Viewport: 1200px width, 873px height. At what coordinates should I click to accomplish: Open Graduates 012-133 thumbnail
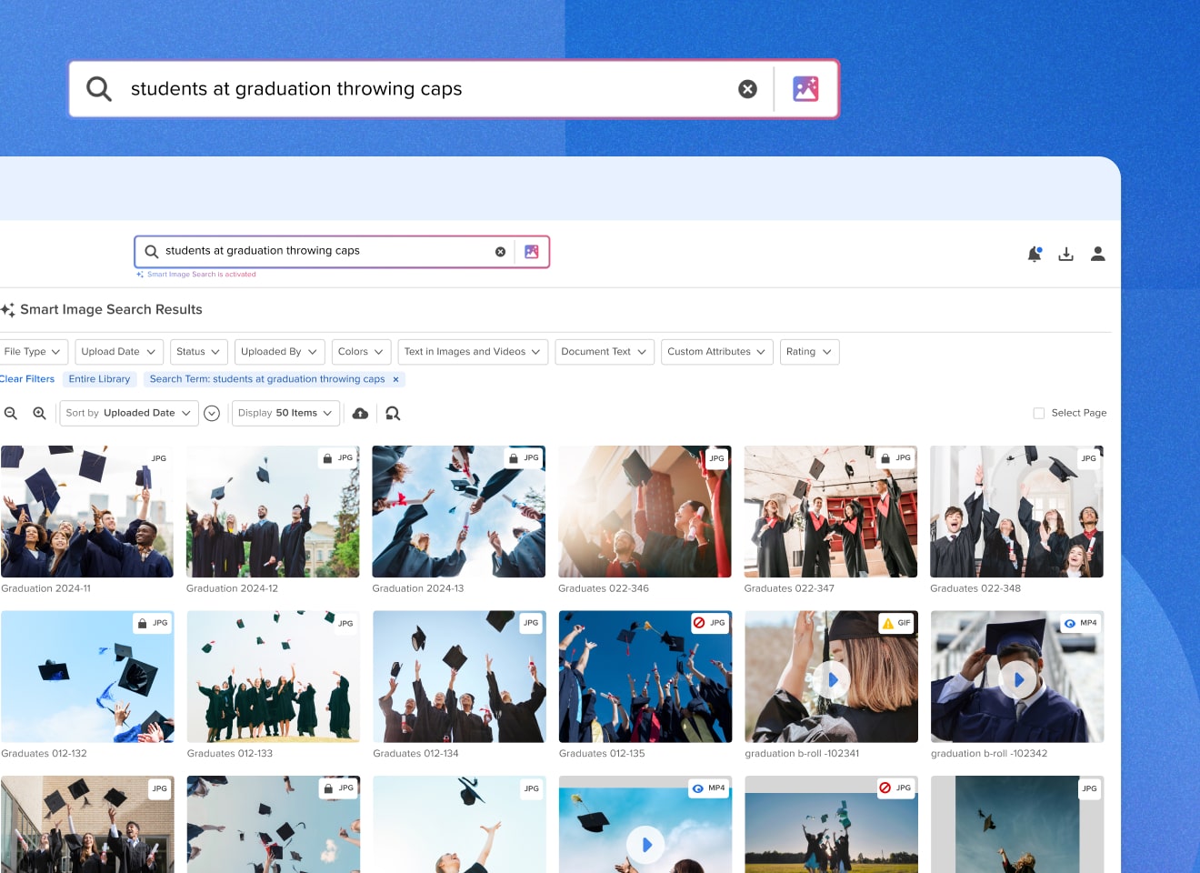273,677
